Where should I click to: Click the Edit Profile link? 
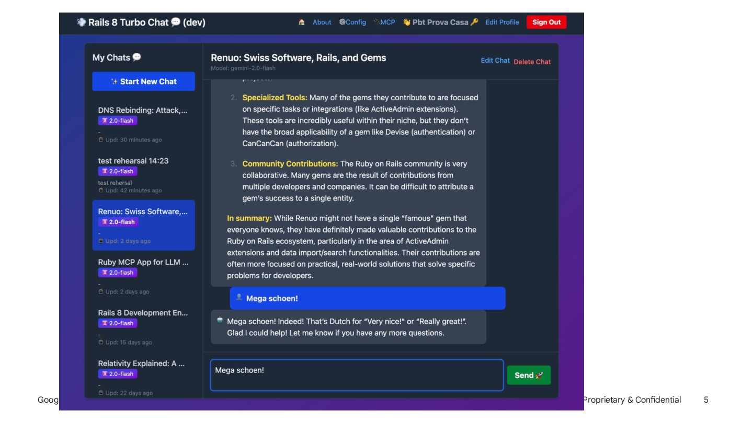[x=502, y=22]
